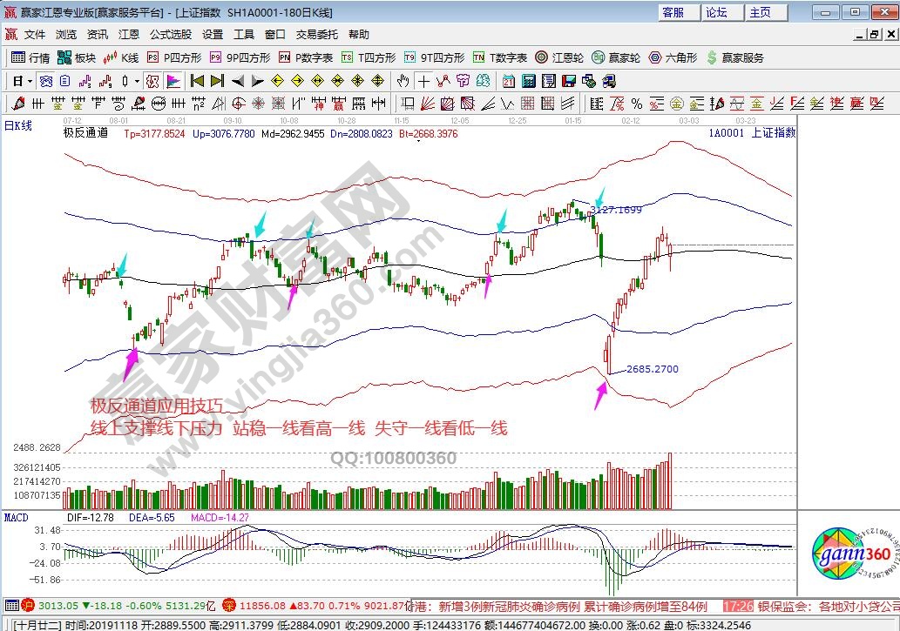The width and height of the screenshot is (900, 631).
Task: Click the percent sign drawing tool
Action: [637, 104]
